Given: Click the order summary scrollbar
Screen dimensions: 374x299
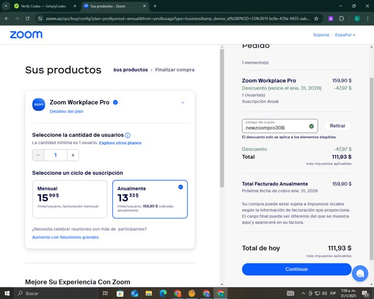Looking at the screenshot, I should (372, 169).
